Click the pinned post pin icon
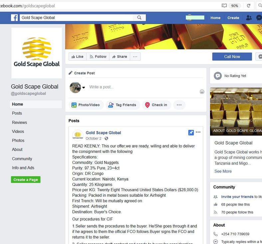The image size is (262, 244). [x=191, y=133]
